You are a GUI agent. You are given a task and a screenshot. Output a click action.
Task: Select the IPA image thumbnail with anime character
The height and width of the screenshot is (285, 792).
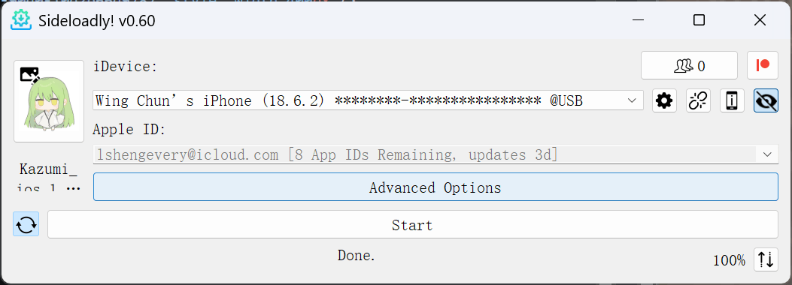[49, 101]
